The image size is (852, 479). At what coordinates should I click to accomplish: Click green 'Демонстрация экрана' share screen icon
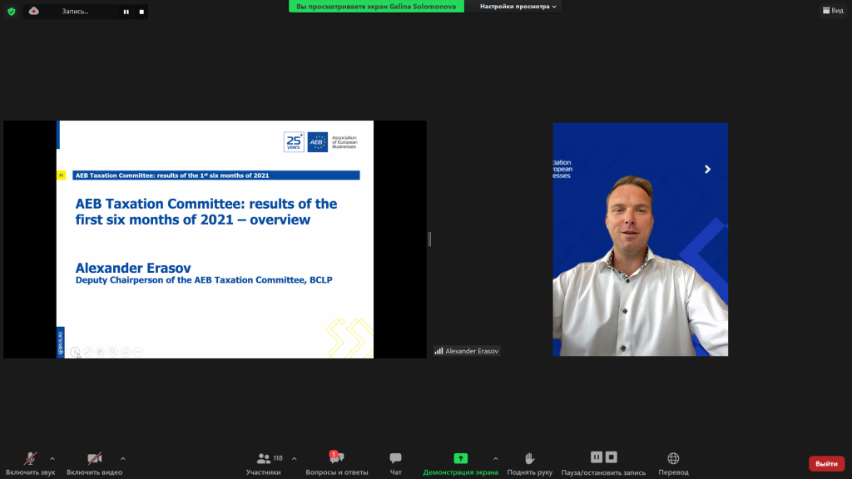pyautogui.click(x=461, y=458)
